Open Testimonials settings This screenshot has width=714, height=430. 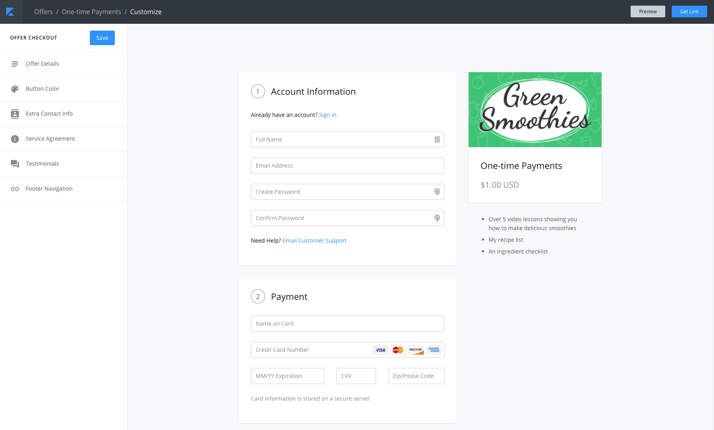(x=64, y=164)
